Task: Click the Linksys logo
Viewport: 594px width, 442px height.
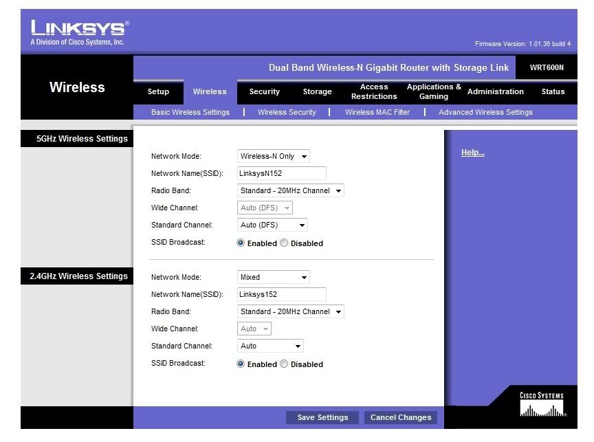Action: pyautogui.click(x=80, y=32)
